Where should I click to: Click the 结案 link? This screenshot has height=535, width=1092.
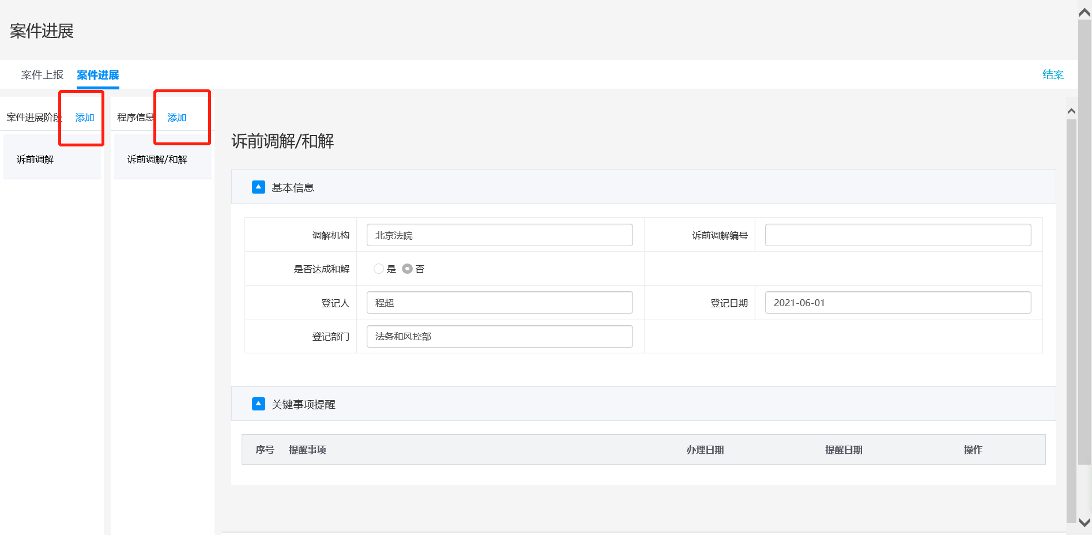pyautogui.click(x=1053, y=74)
